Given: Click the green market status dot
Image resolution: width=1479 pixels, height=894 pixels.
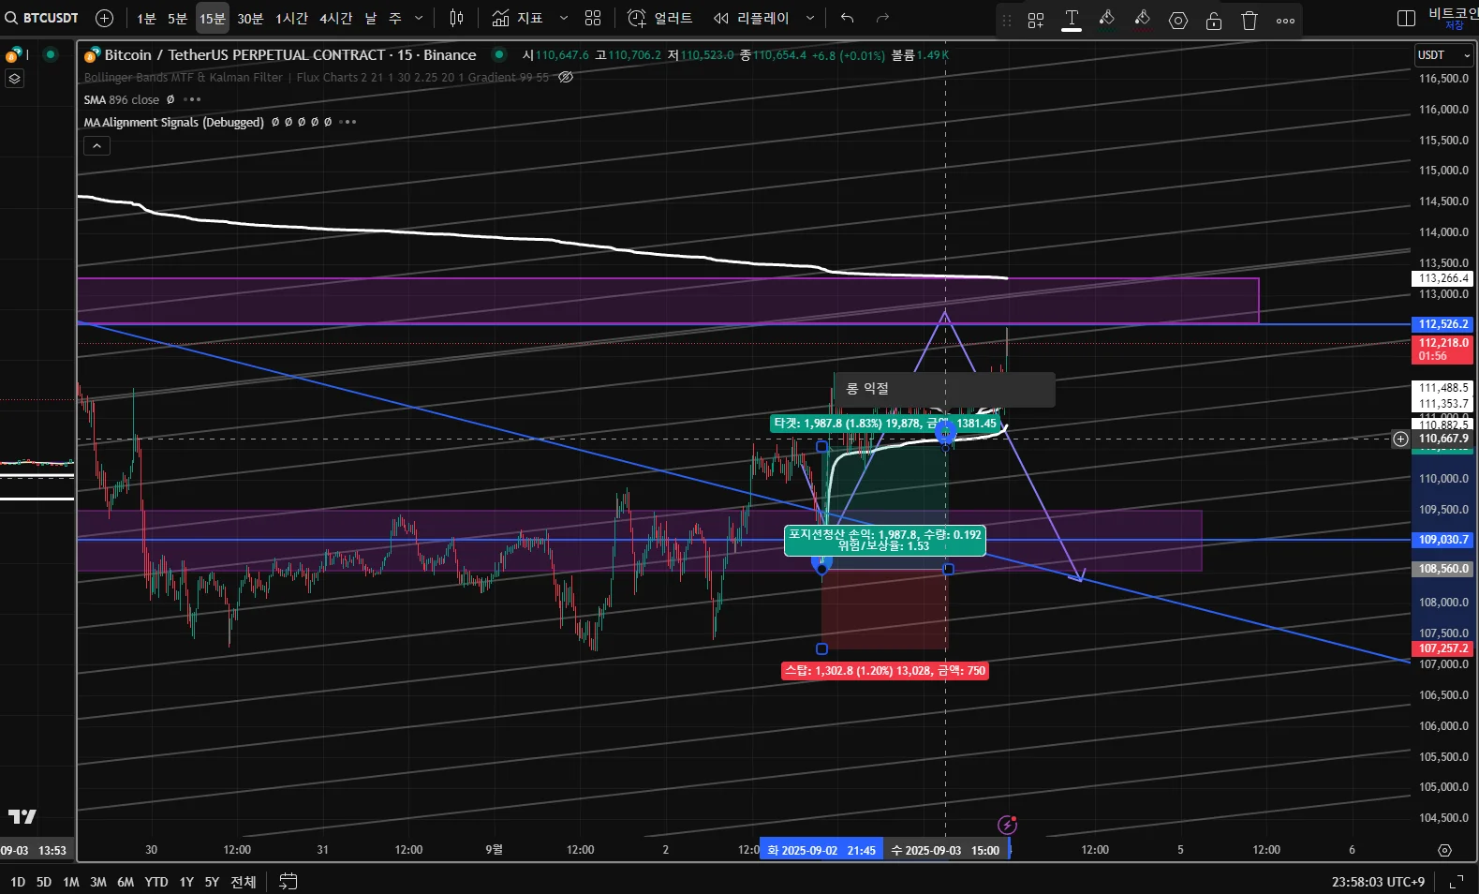Looking at the screenshot, I should pyautogui.click(x=499, y=54).
